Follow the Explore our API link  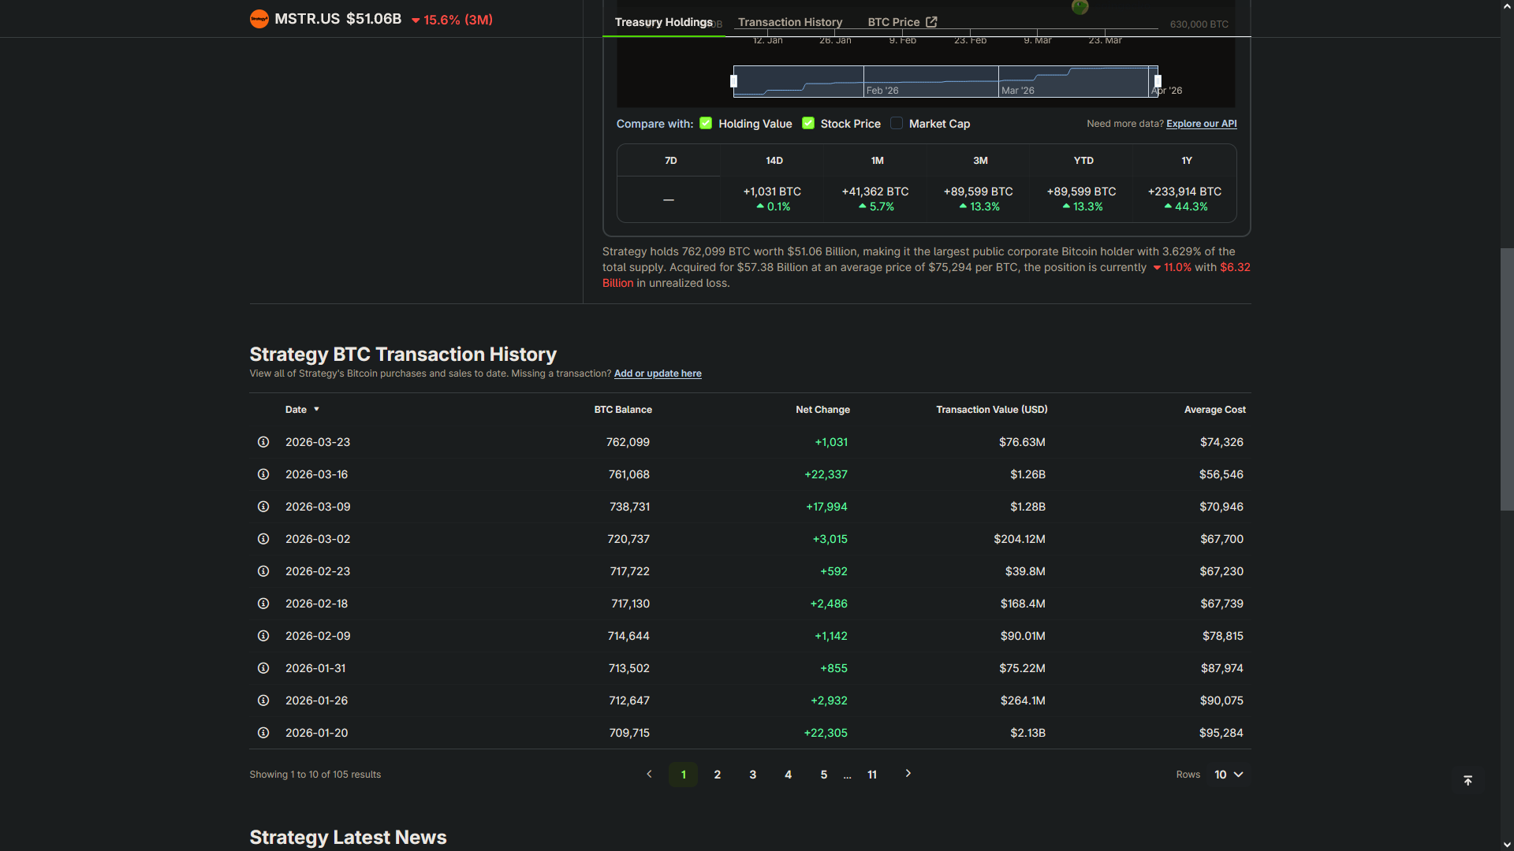[x=1201, y=124]
